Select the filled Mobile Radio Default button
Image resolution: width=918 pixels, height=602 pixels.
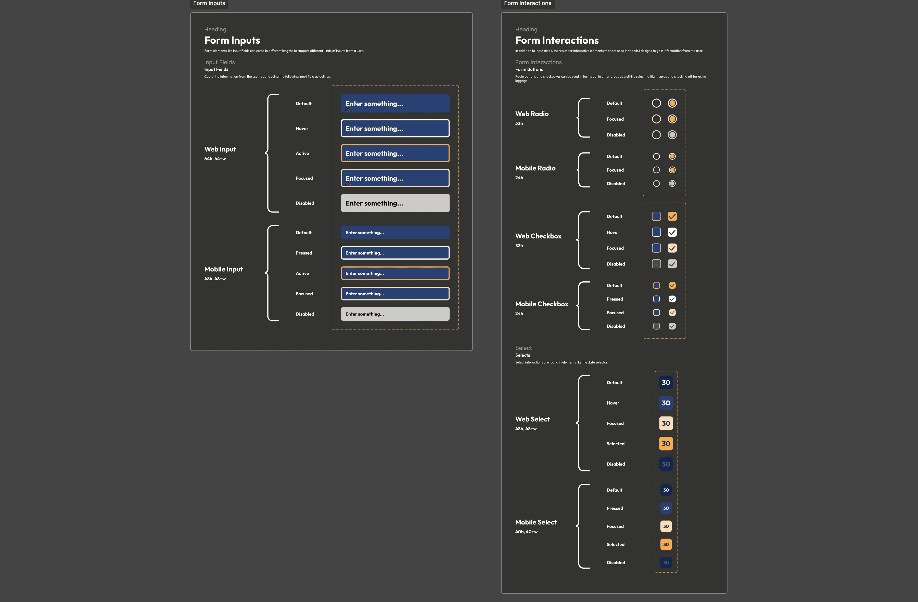672,156
